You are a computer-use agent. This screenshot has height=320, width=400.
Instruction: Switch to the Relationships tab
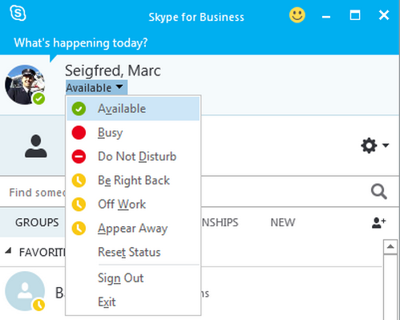point(219,222)
